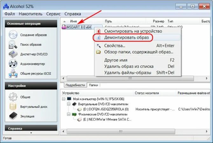
Task: Choose Удалить файлы-образы
Action: pyautogui.click(x=138, y=73)
